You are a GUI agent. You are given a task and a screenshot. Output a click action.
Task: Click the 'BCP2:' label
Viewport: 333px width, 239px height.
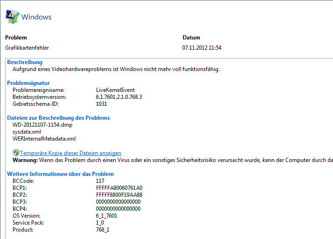click(x=20, y=195)
